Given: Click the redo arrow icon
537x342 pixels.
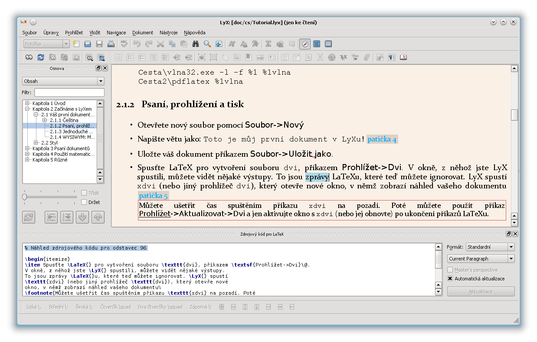Looking at the screenshot, I should point(149,44).
